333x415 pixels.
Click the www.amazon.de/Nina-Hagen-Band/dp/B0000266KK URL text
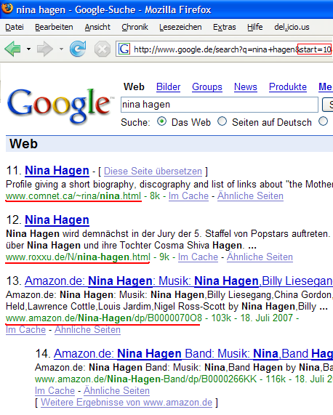[x=146, y=379]
